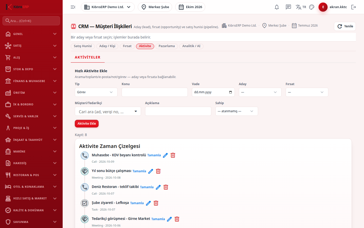Viewport: 364px width, 228px height.
Task: Mark Muhasebe - KDV beyanı kontrolü as Tamamla
Action: pos(154,155)
